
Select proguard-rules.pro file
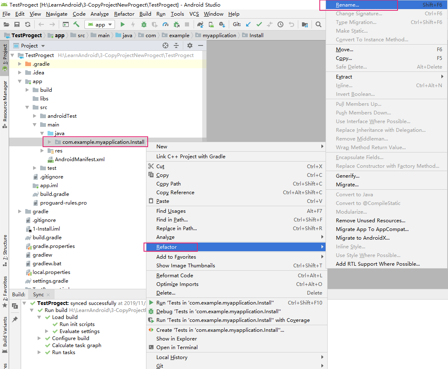(63, 202)
